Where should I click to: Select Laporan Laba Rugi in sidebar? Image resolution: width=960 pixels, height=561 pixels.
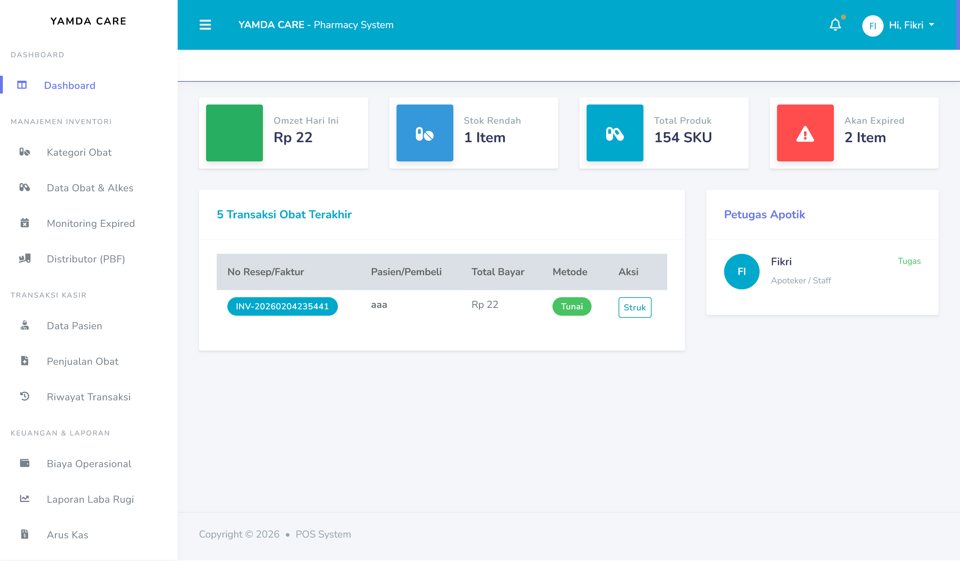click(90, 499)
